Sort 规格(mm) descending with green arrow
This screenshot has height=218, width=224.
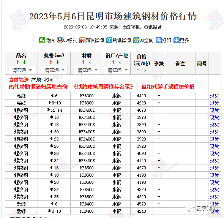57,62
